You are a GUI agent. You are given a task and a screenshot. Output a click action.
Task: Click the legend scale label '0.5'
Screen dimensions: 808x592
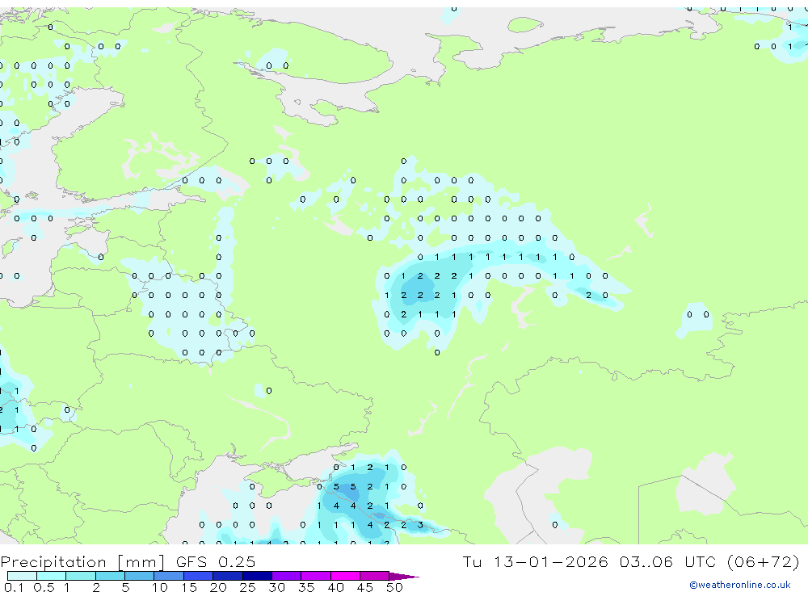44,587
